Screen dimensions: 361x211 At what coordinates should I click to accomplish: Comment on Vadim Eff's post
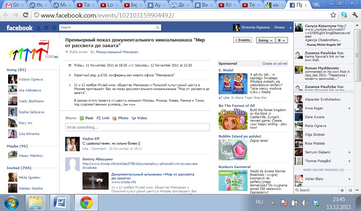pyautogui.click(x=99, y=149)
